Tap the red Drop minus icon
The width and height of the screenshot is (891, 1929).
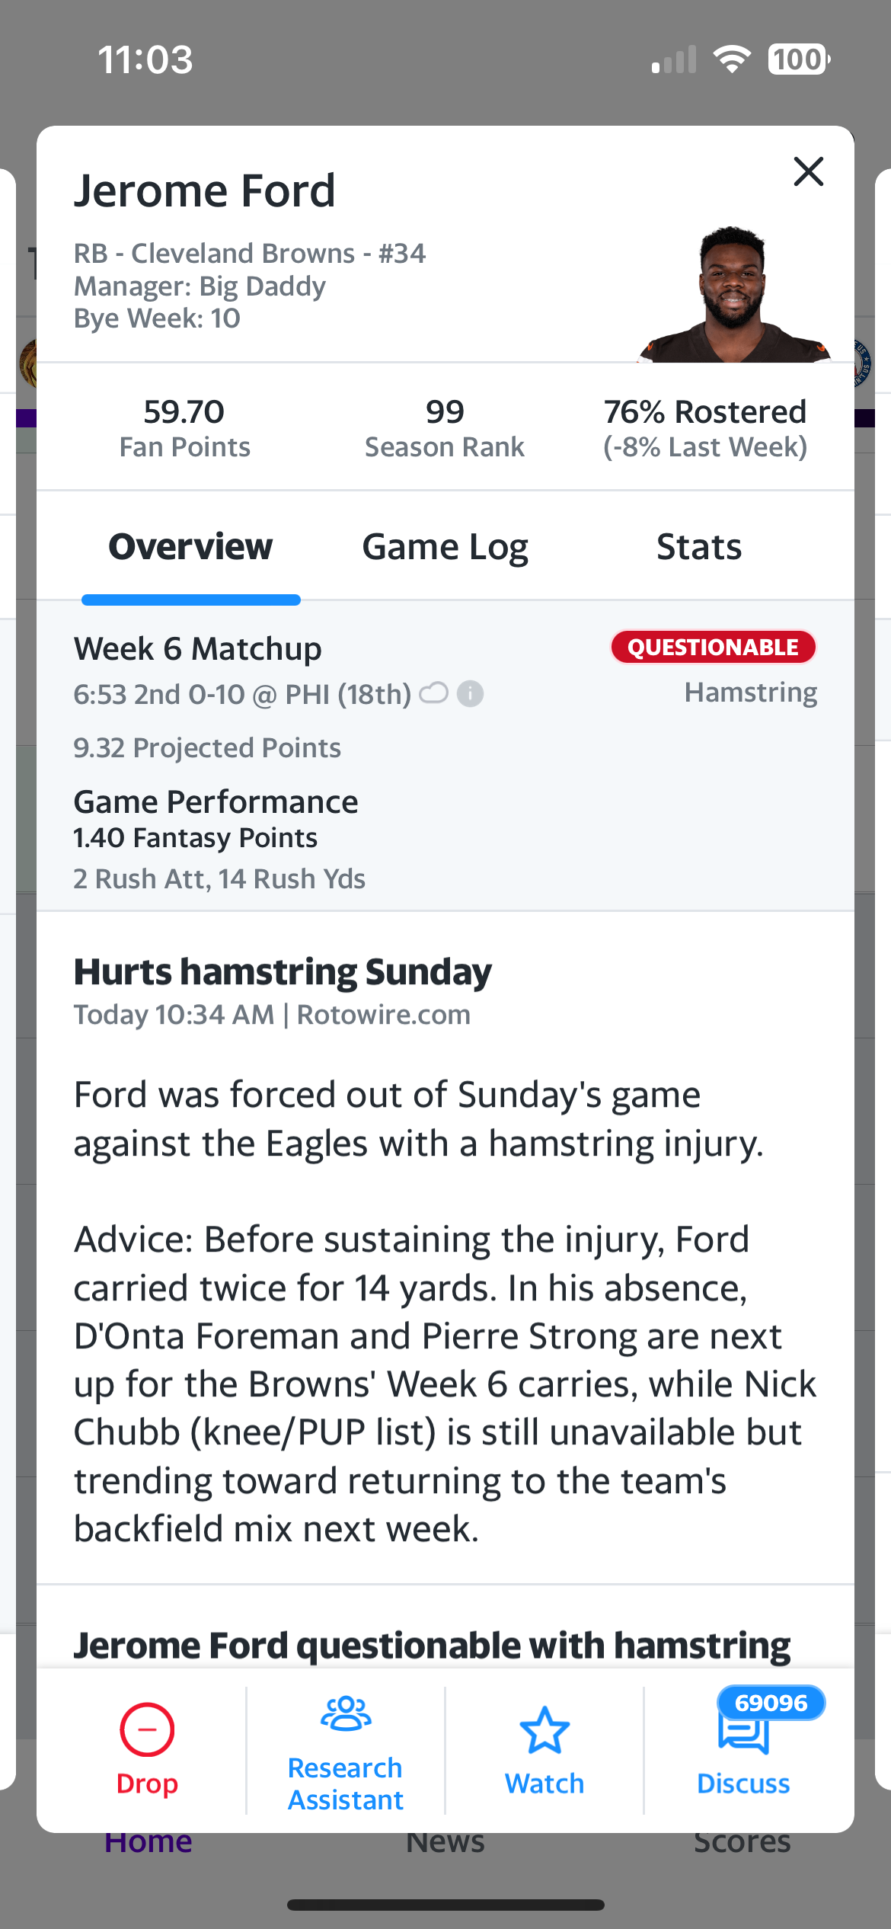pos(147,1729)
